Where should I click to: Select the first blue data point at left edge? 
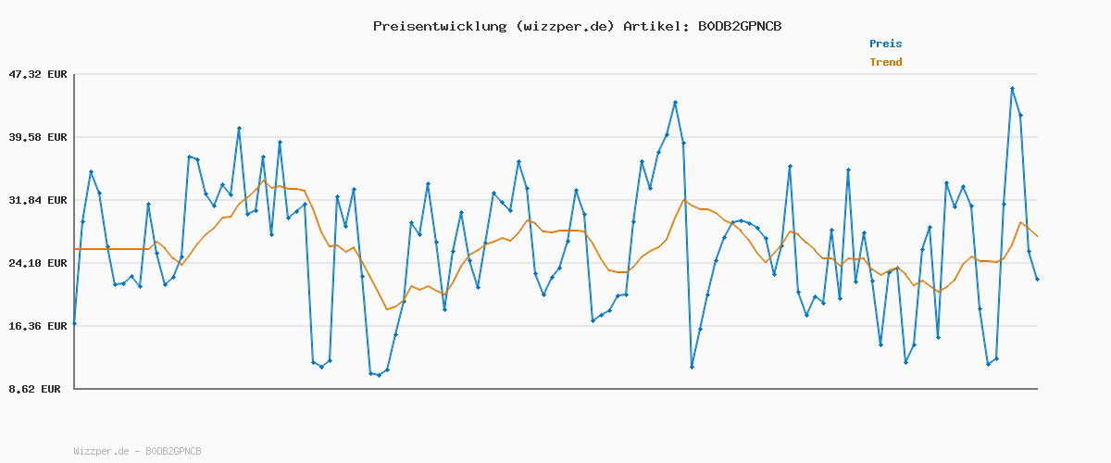coord(75,323)
